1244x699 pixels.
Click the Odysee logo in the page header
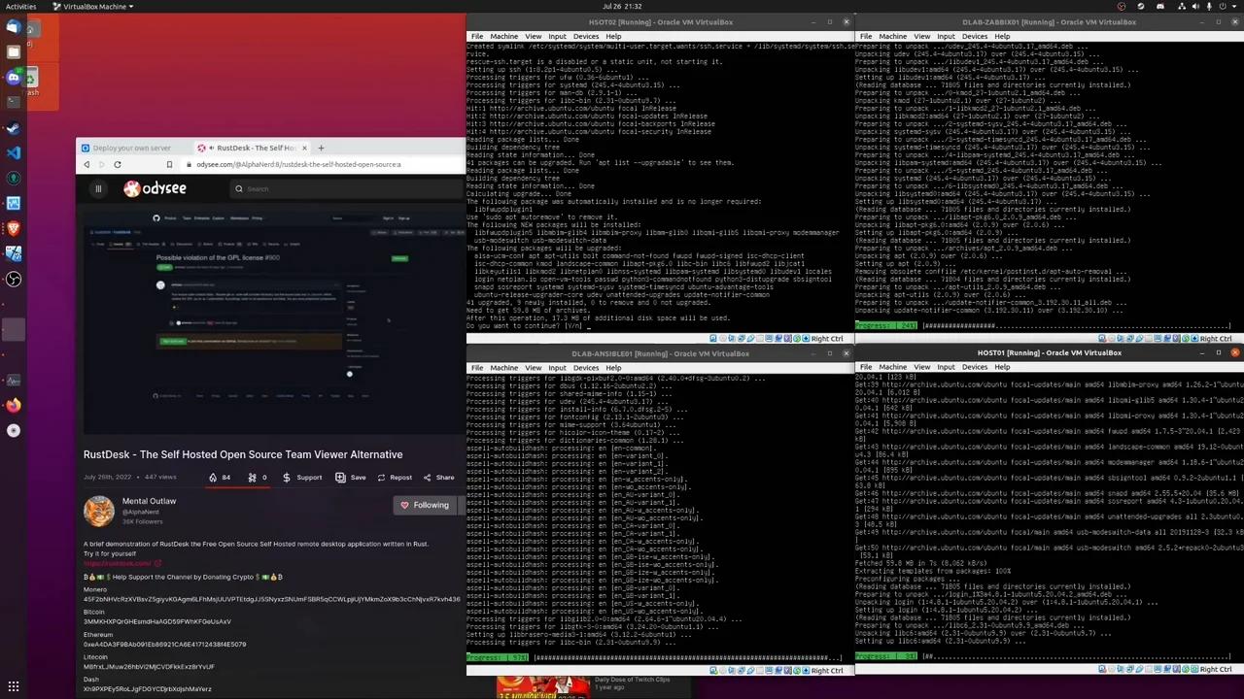click(x=155, y=188)
